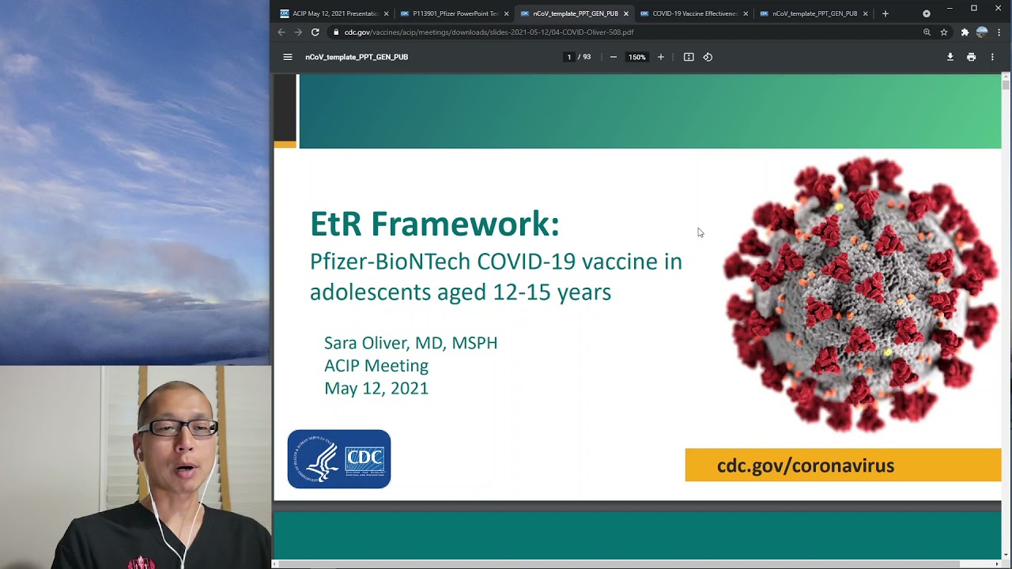The width and height of the screenshot is (1012, 569).
Task: Click the webcam video of the presenter
Action: [x=135, y=468]
